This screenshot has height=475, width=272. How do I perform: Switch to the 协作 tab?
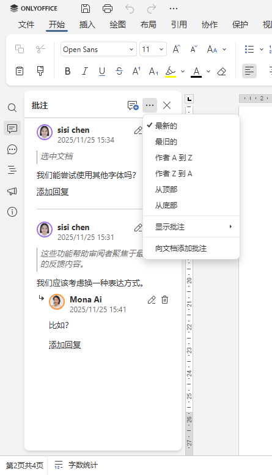(210, 24)
